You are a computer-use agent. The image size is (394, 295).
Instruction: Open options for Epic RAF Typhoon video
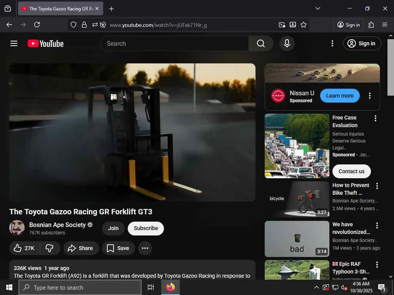click(x=377, y=265)
